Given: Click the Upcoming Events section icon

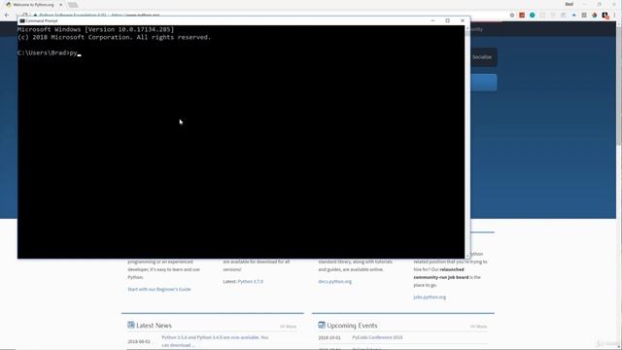Looking at the screenshot, I should point(322,325).
